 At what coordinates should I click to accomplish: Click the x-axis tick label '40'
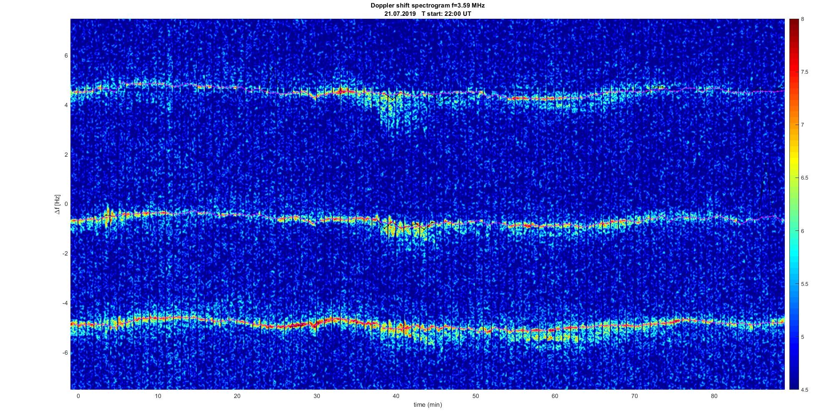(396, 396)
